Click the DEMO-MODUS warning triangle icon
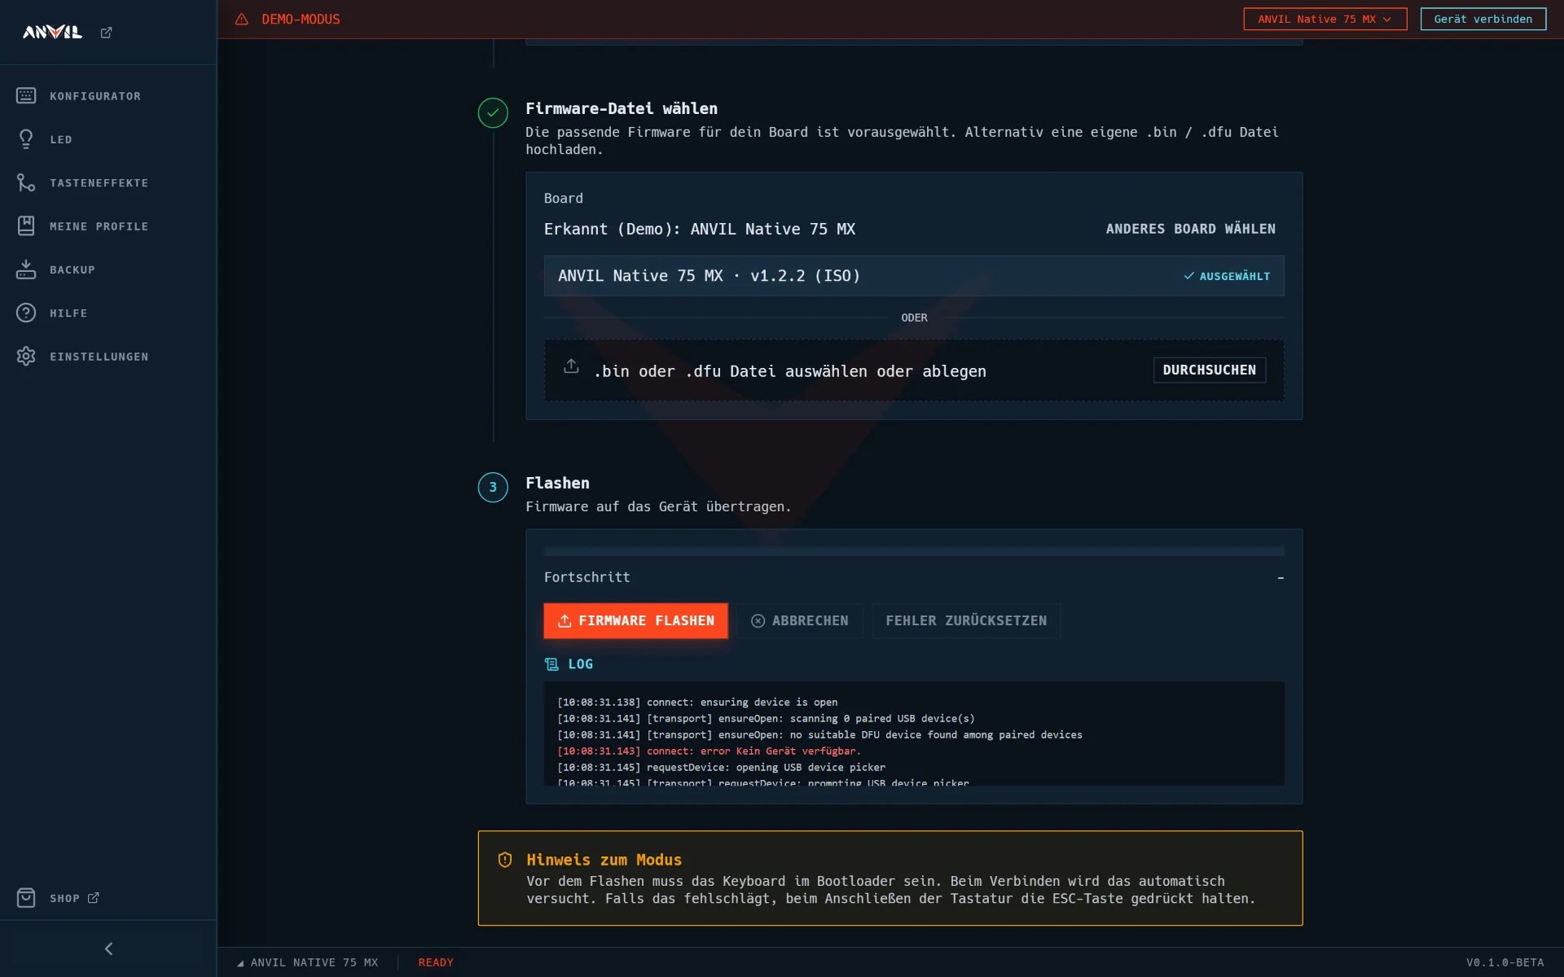1564x977 pixels. coord(242,19)
